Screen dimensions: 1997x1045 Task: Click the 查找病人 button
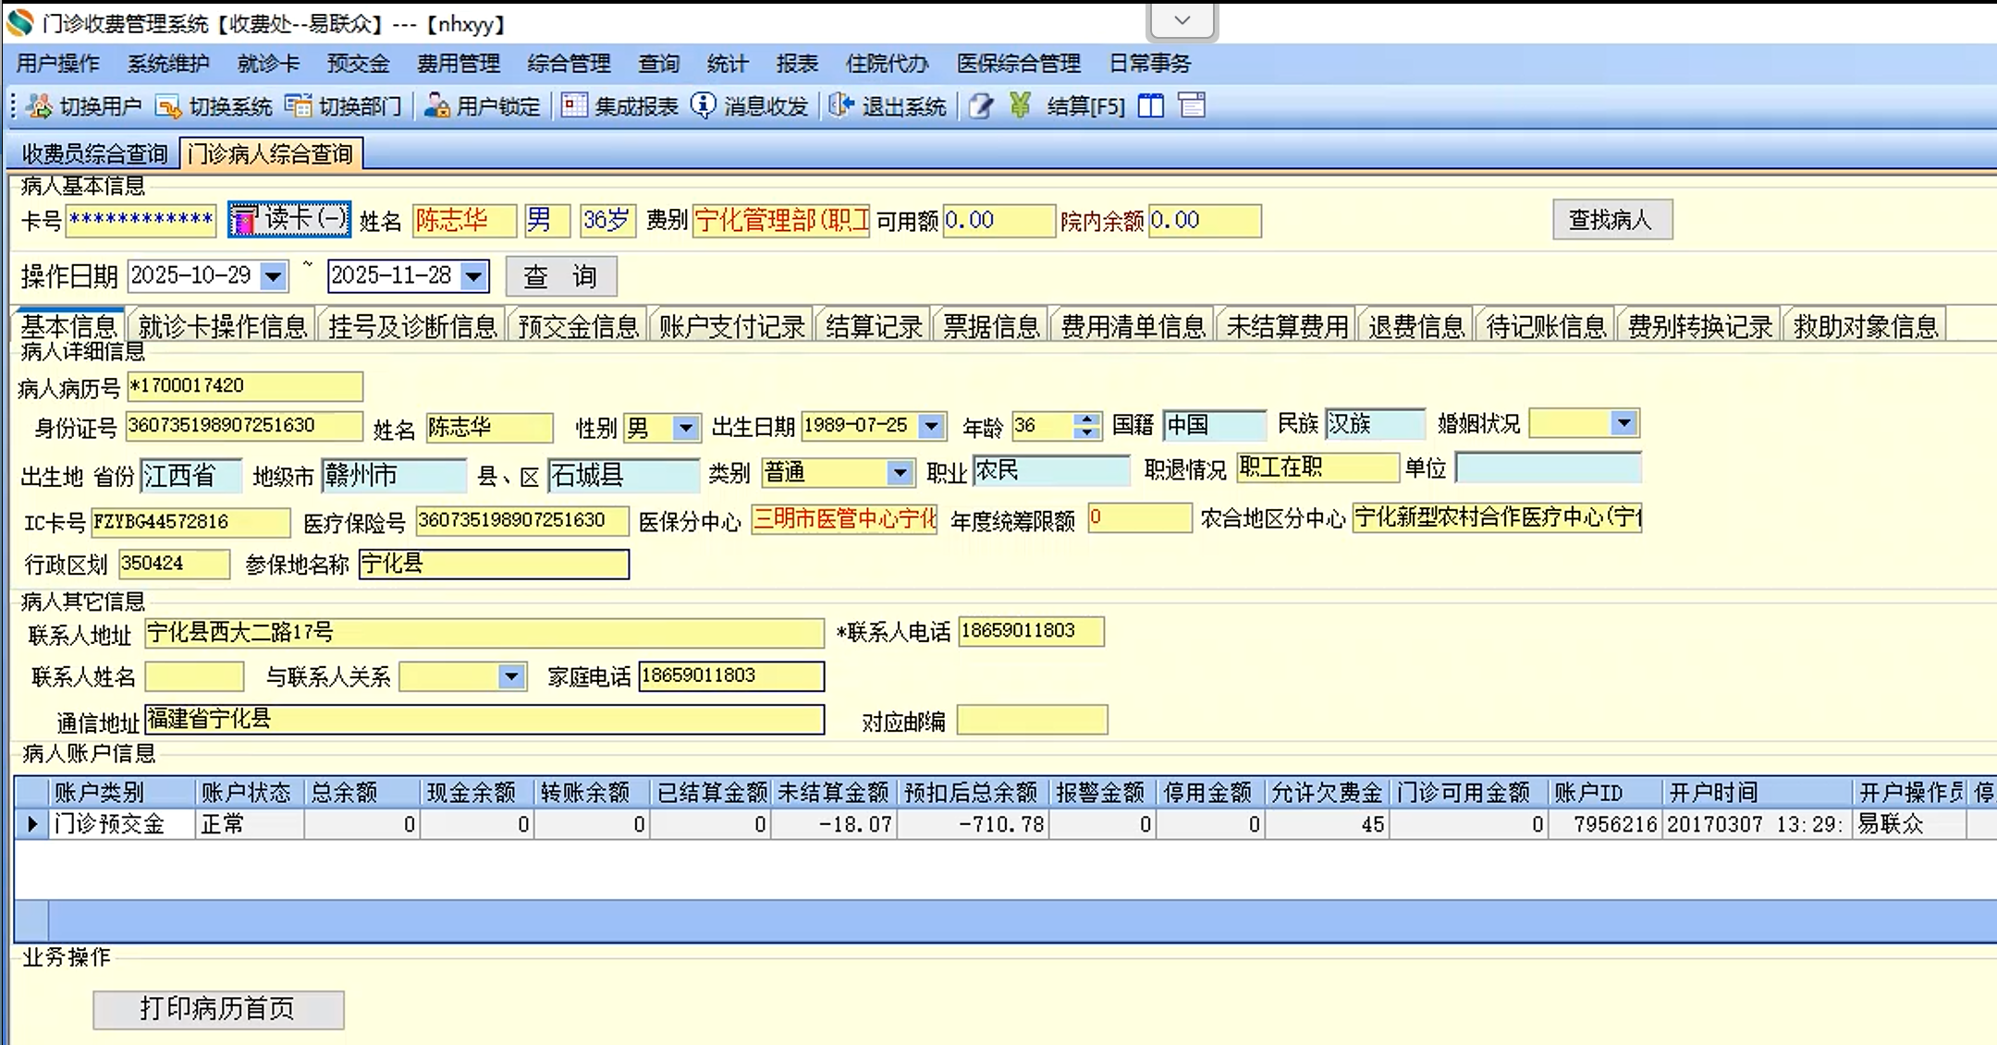[x=1611, y=220]
